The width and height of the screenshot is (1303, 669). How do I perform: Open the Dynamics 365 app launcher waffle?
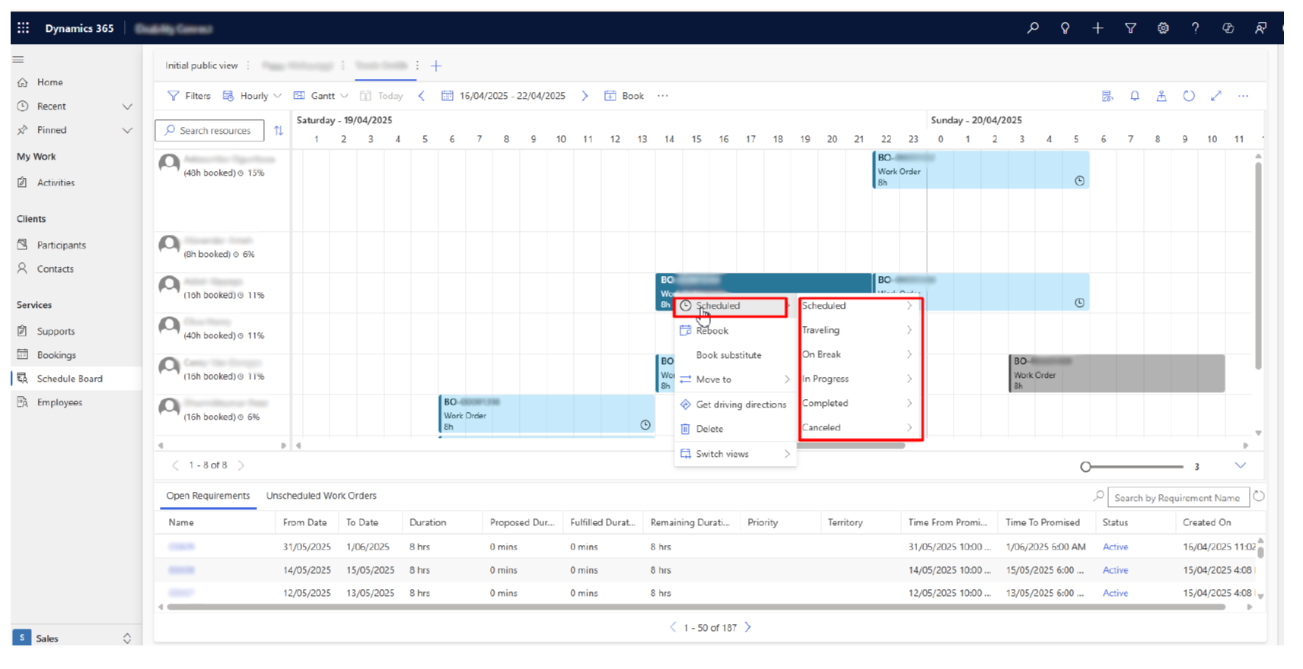tap(23, 28)
